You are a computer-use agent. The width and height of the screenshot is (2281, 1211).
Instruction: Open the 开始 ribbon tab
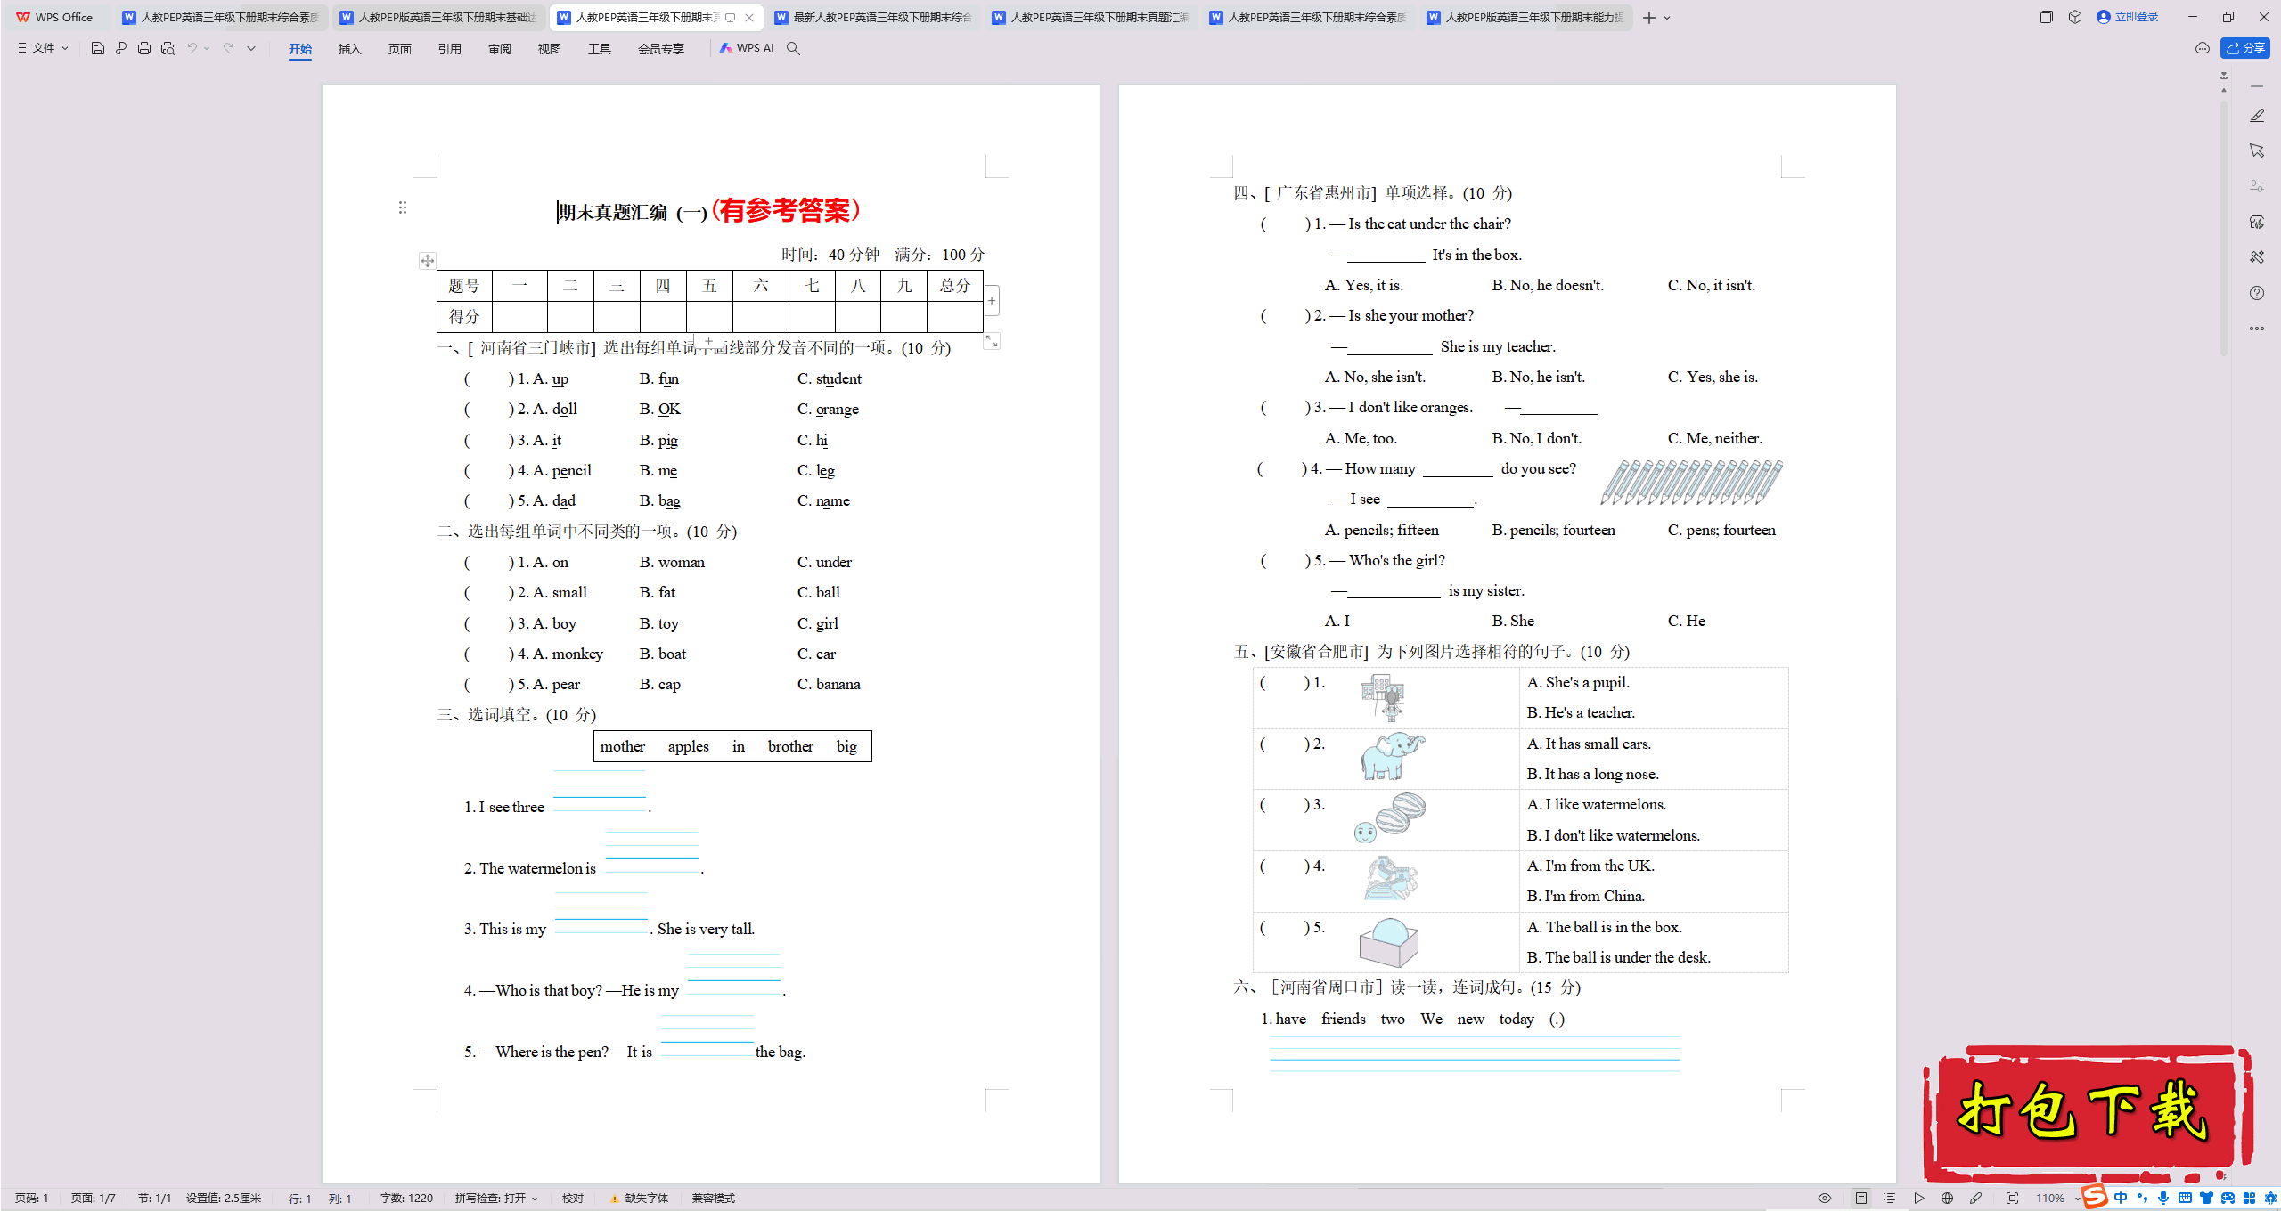[300, 49]
